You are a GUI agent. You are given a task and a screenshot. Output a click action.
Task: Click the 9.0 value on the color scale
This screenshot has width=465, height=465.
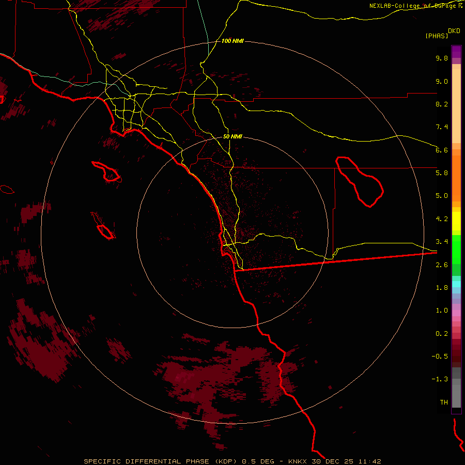[x=442, y=81]
